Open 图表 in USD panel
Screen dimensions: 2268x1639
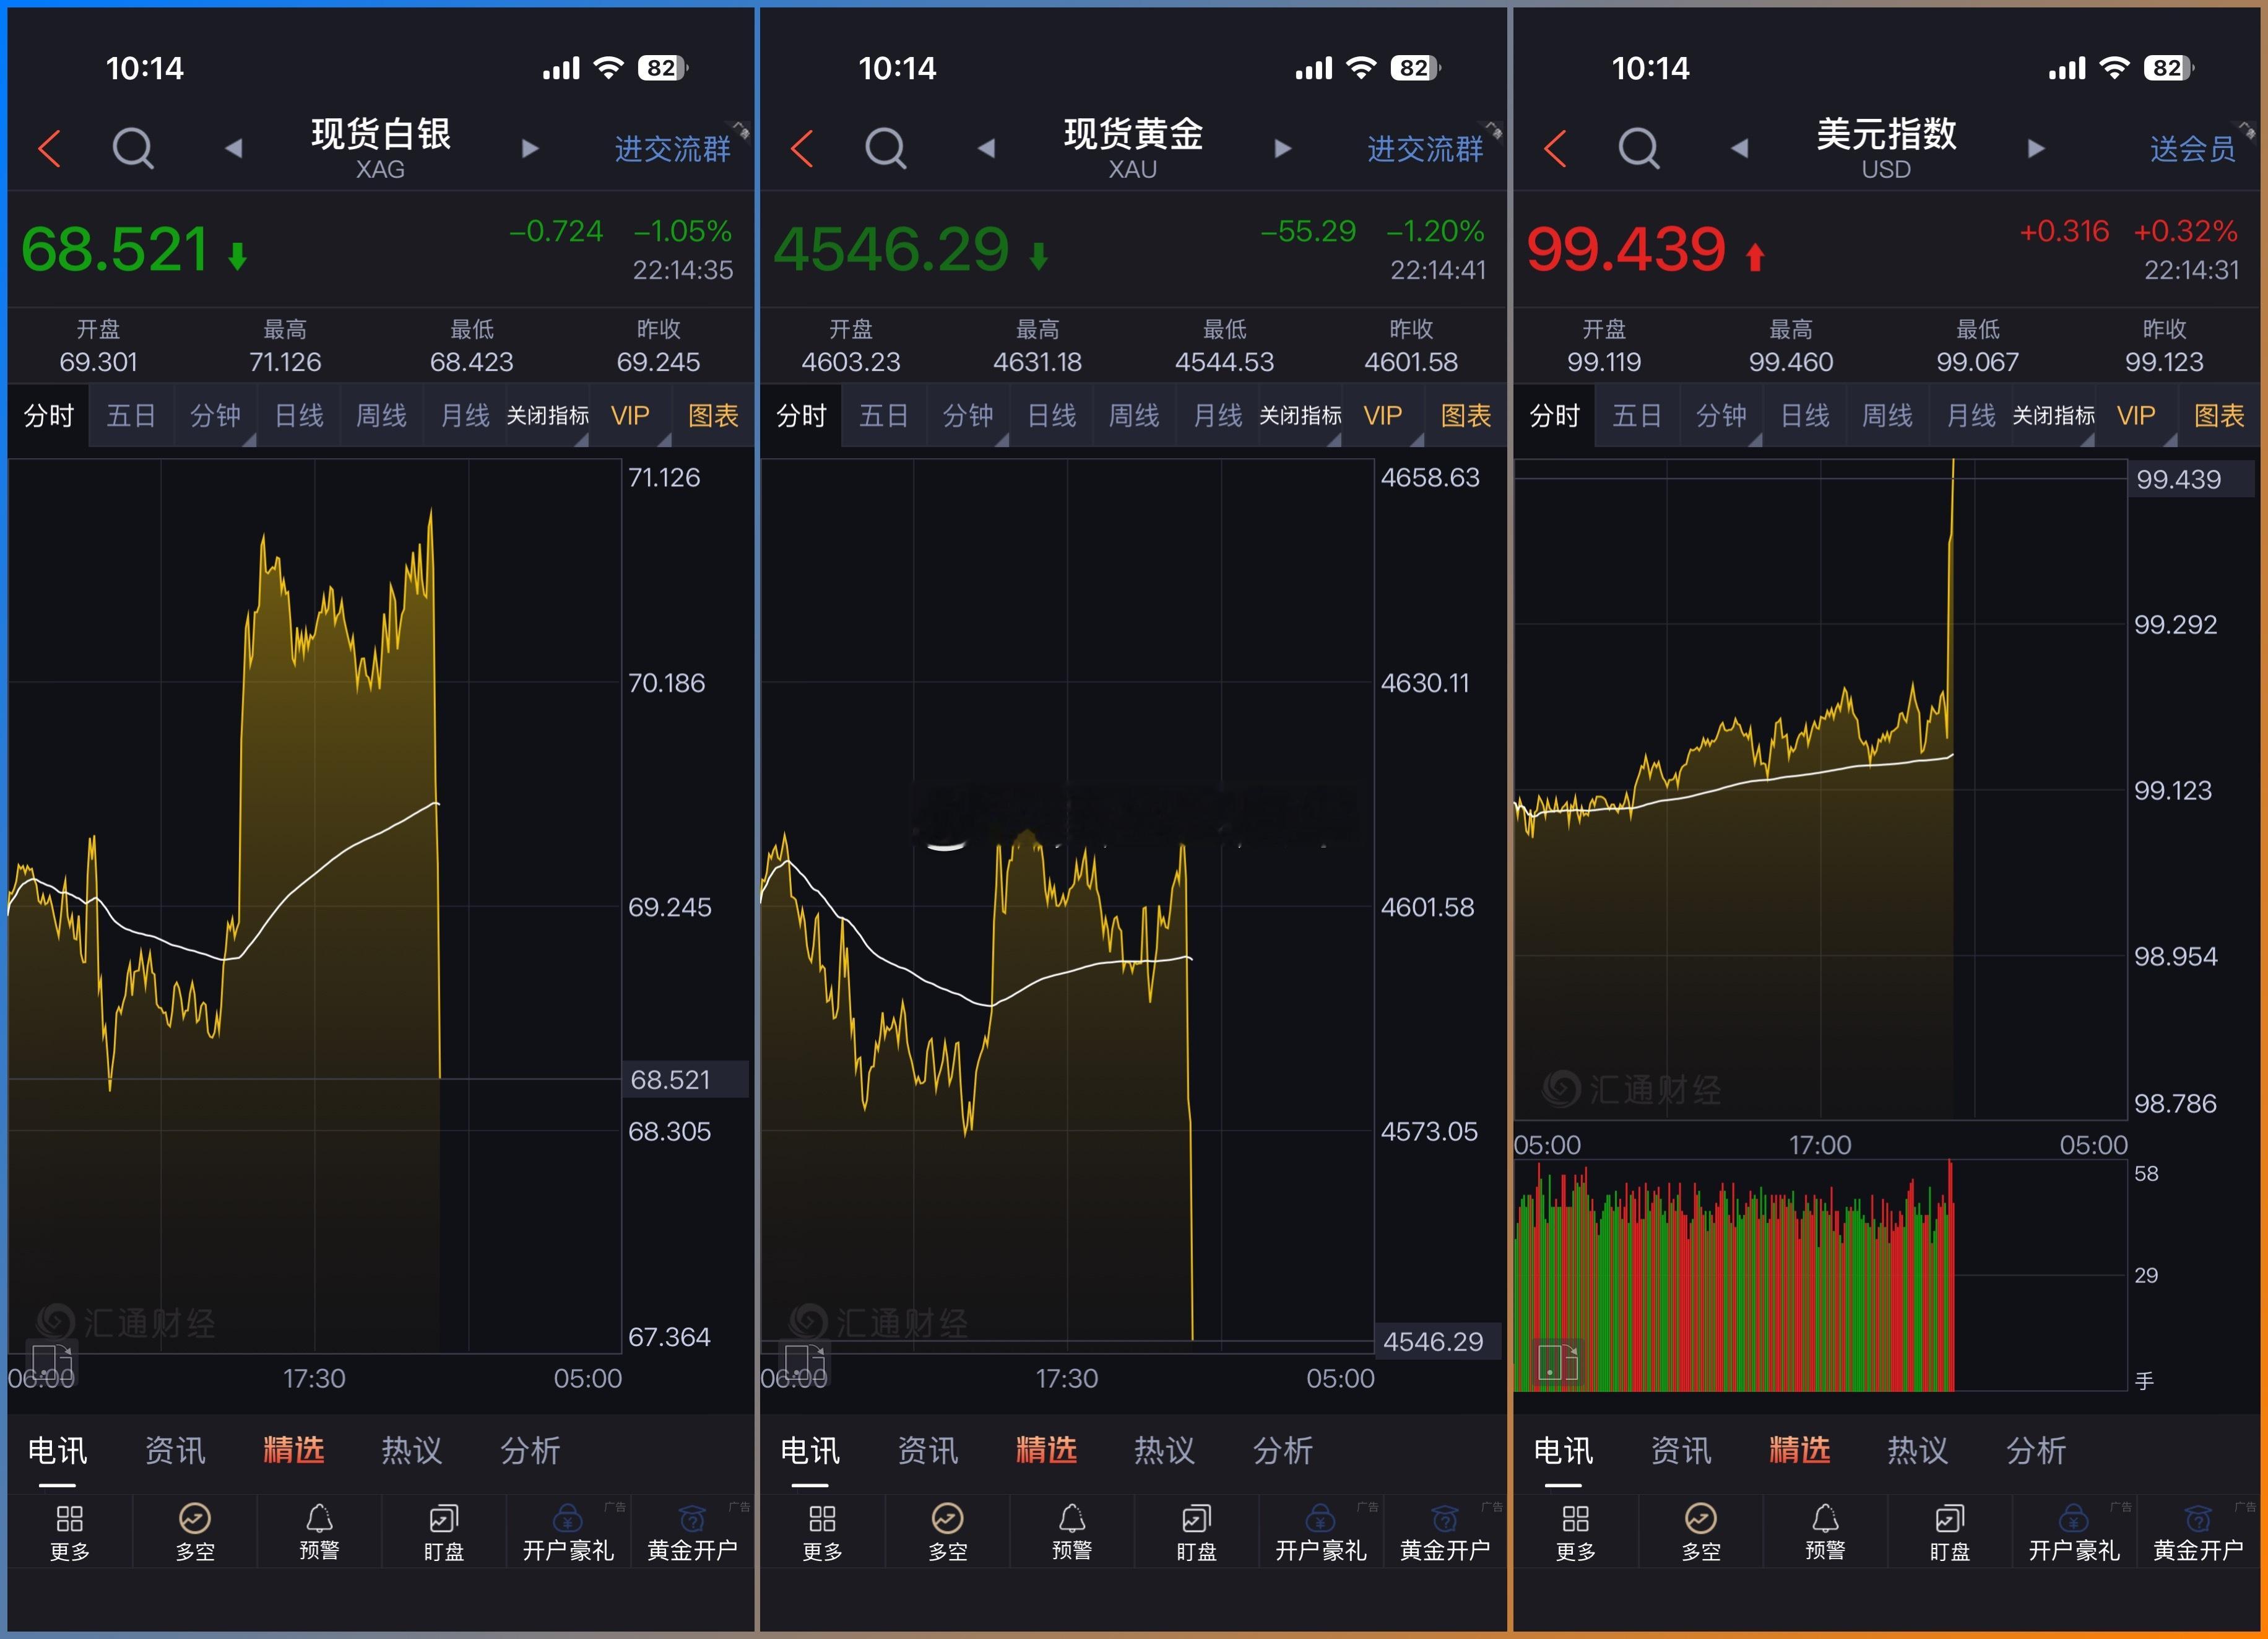tap(2219, 415)
